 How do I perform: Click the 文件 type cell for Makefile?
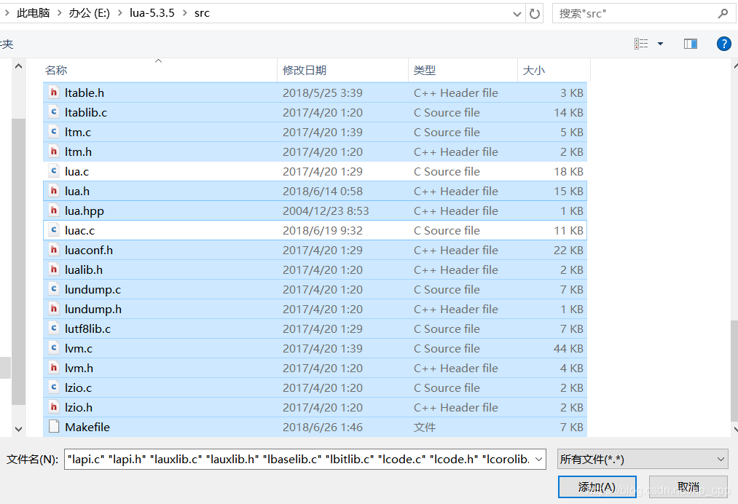tap(425, 427)
